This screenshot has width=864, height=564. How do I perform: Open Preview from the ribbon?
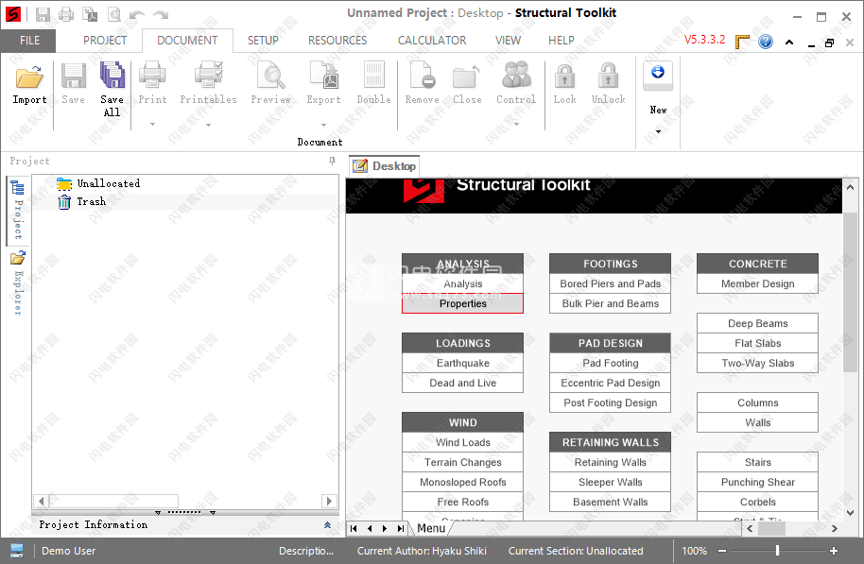pyautogui.click(x=270, y=75)
